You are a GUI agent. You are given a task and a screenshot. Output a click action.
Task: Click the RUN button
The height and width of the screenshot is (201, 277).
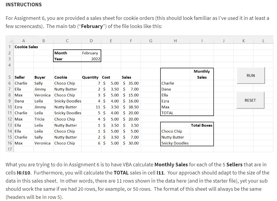(x=250, y=76)
